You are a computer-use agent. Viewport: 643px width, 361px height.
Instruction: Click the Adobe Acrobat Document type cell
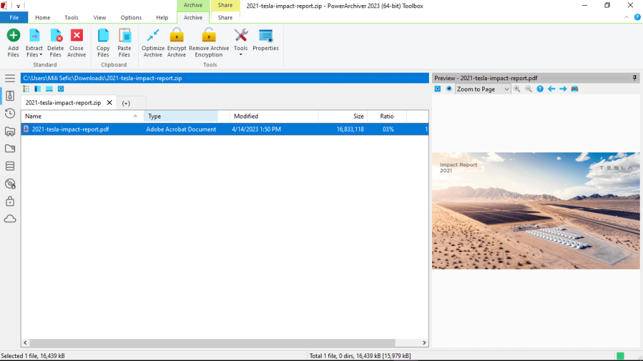(181, 129)
